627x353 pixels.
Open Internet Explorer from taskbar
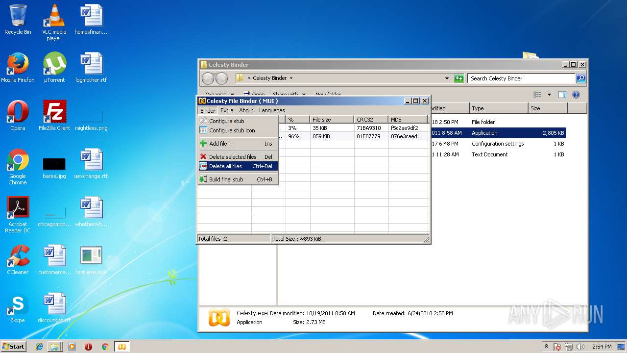(39, 347)
